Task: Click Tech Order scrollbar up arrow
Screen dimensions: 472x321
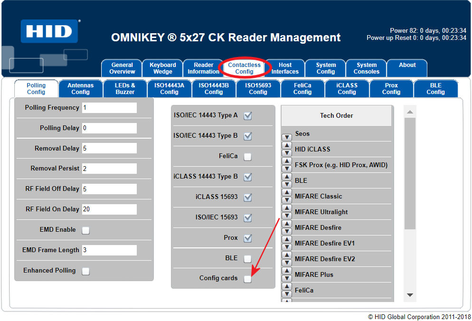Action: (x=410, y=112)
